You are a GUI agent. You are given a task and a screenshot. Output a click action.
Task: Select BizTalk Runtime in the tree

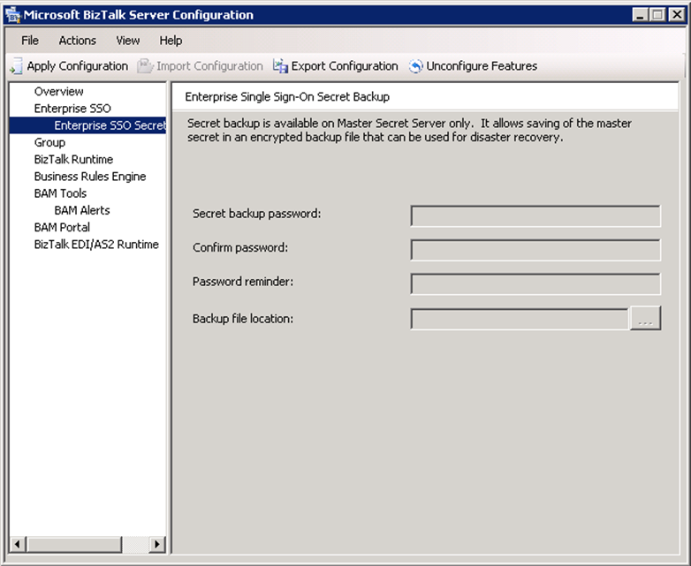(x=73, y=160)
